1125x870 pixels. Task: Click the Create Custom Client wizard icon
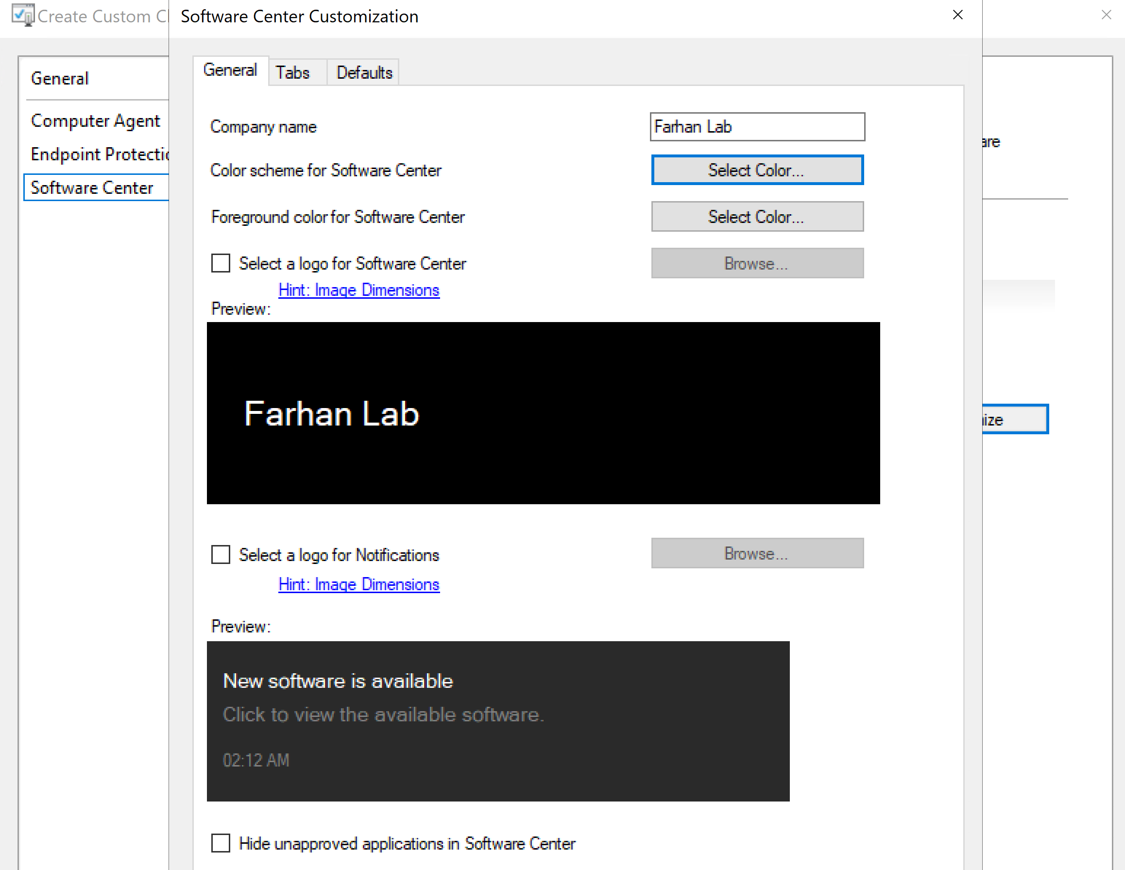[x=23, y=15]
